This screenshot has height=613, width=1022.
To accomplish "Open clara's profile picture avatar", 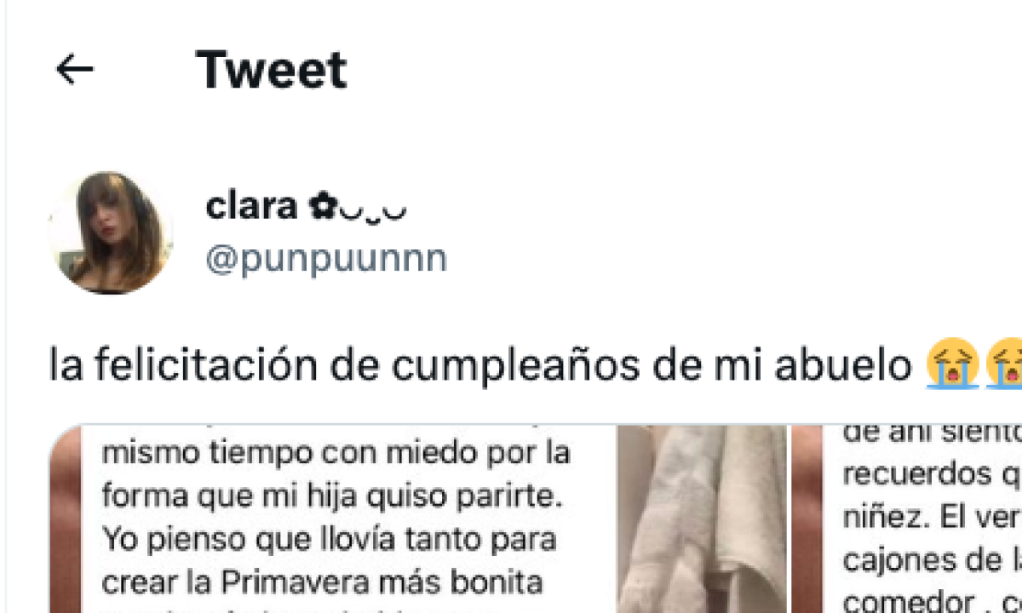I will (112, 232).
